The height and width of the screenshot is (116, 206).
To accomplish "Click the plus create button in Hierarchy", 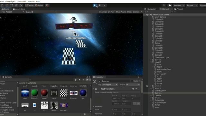I will (x=145, y=12).
